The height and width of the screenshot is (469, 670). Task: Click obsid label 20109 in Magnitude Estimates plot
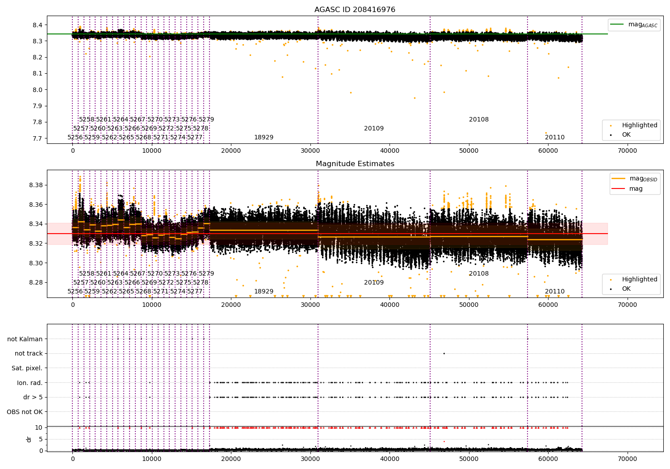click(x=374, y=283)
